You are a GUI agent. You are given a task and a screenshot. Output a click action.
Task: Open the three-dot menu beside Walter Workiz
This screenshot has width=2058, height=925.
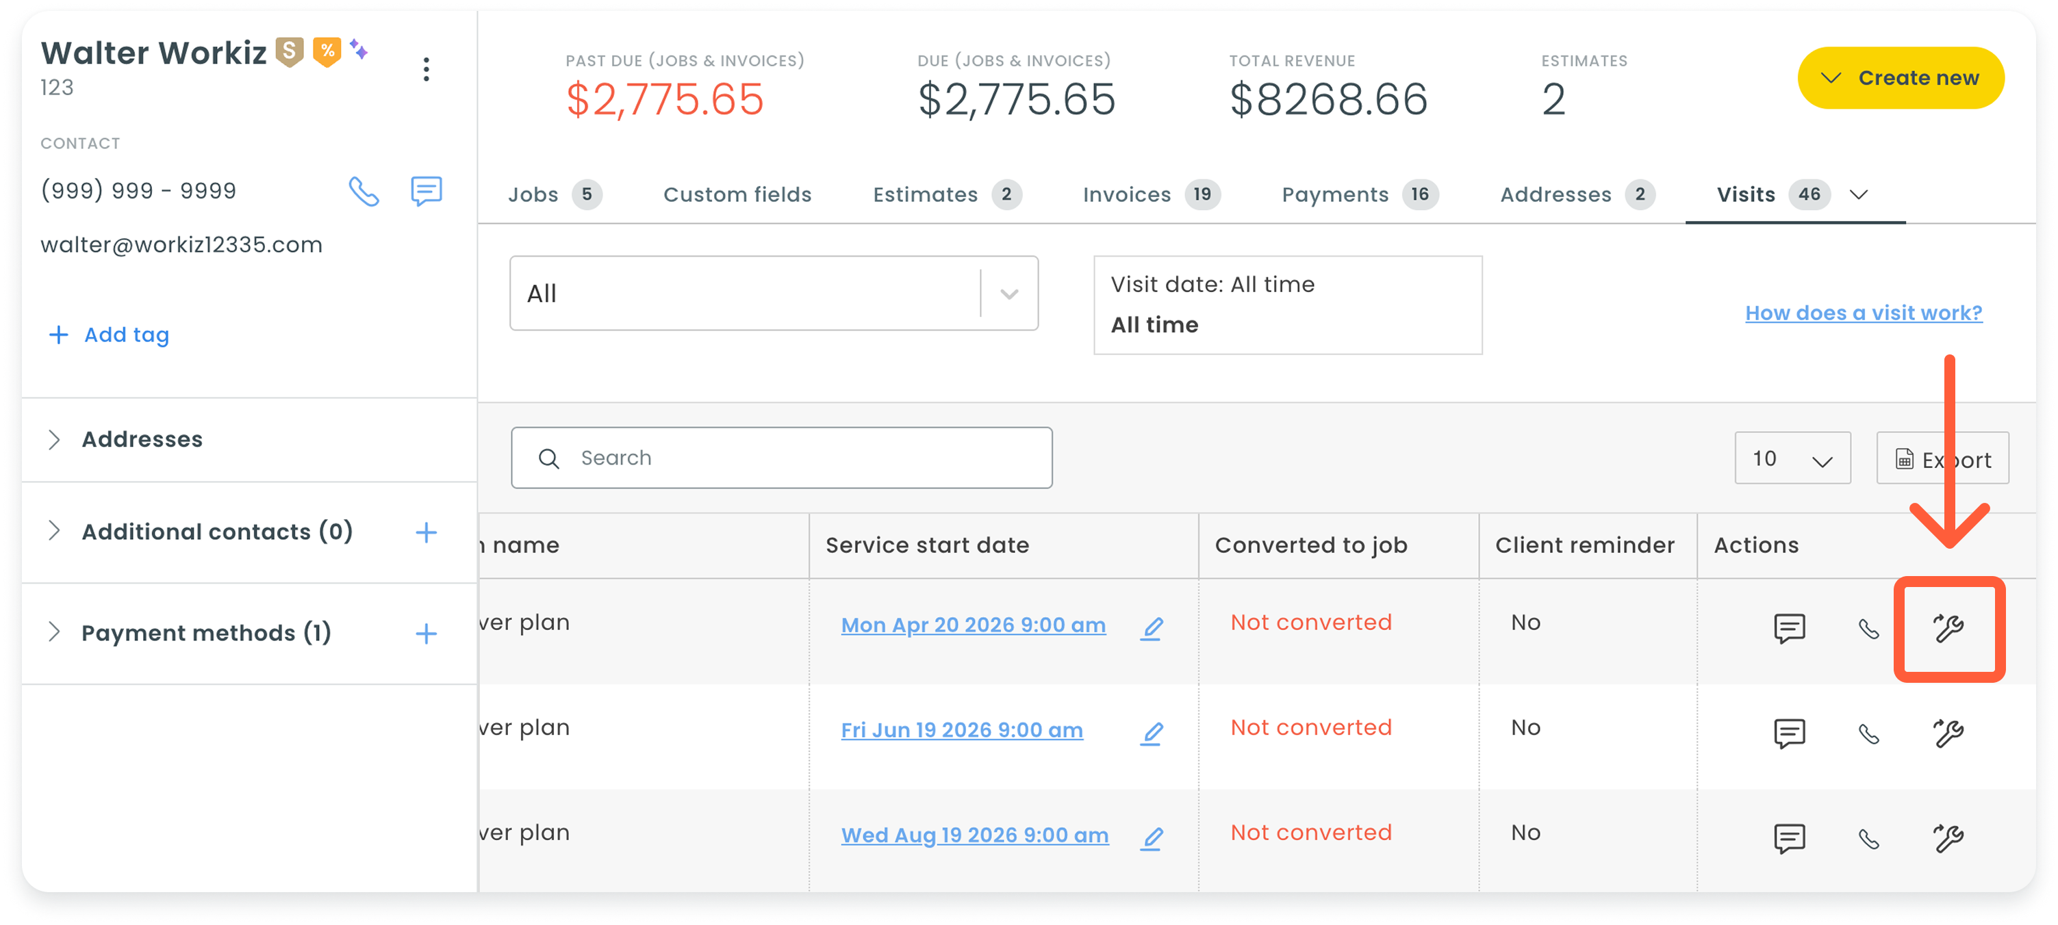tap(427, 69)
